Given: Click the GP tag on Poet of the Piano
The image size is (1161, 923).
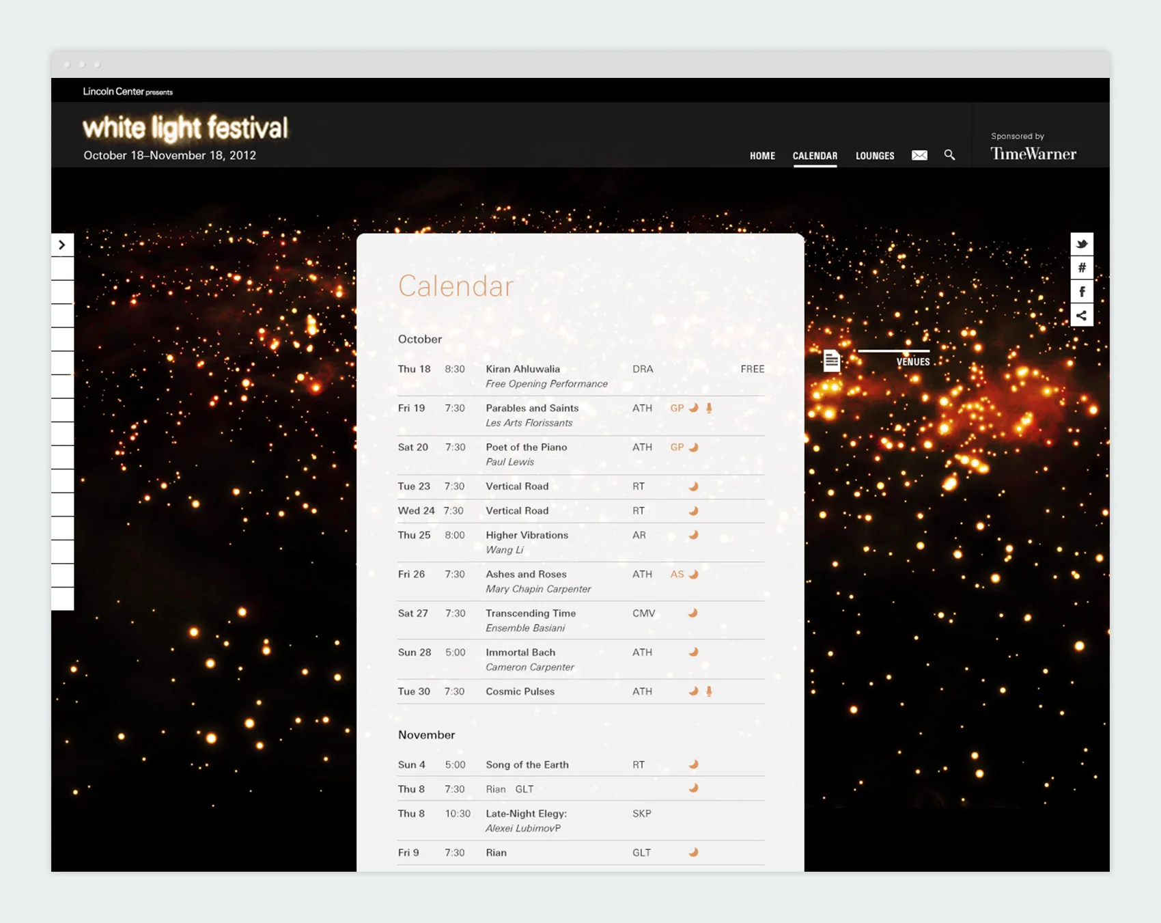Looking at the screenshot, I should [677, 447].
